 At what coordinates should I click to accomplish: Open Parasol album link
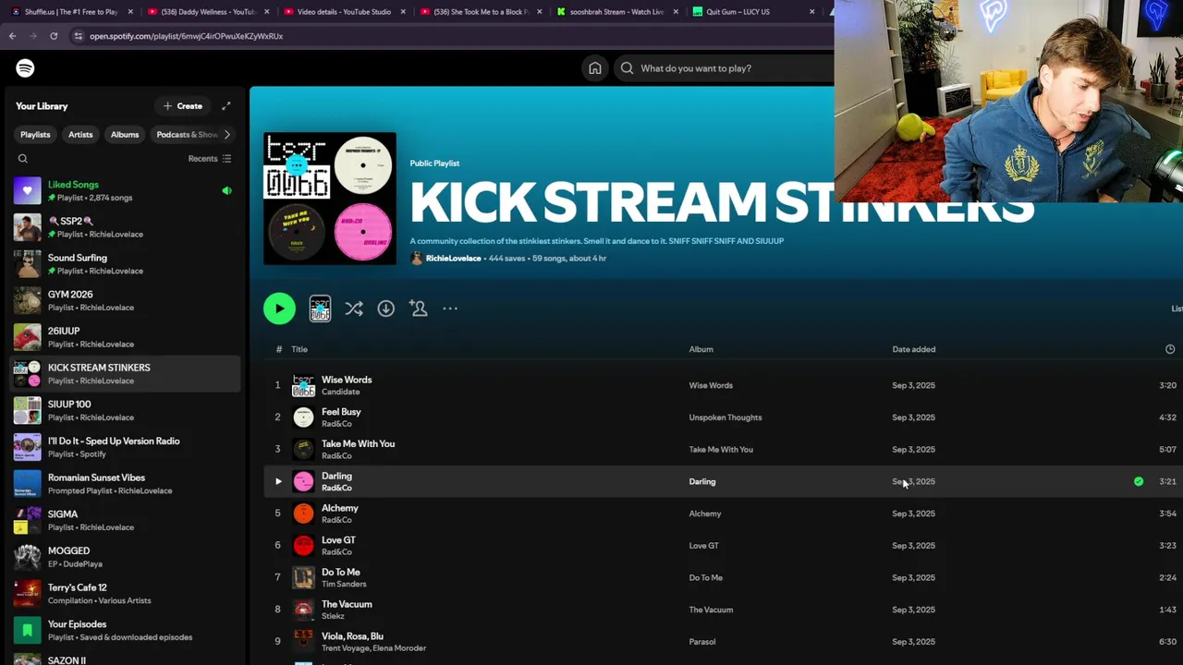[x=701, y=642]
